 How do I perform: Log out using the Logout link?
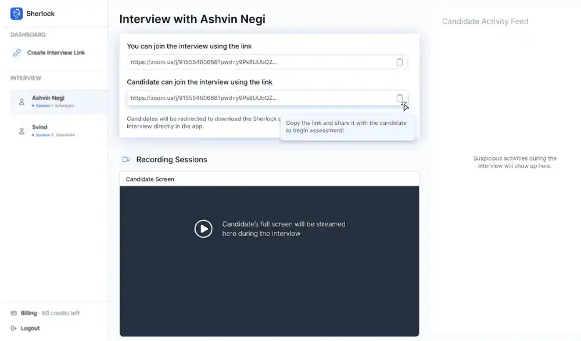pyautogui.click(x=30, y=328)
